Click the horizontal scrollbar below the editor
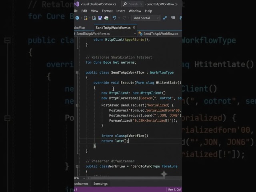Screen dimensions: 256x192 coord(128,178)
